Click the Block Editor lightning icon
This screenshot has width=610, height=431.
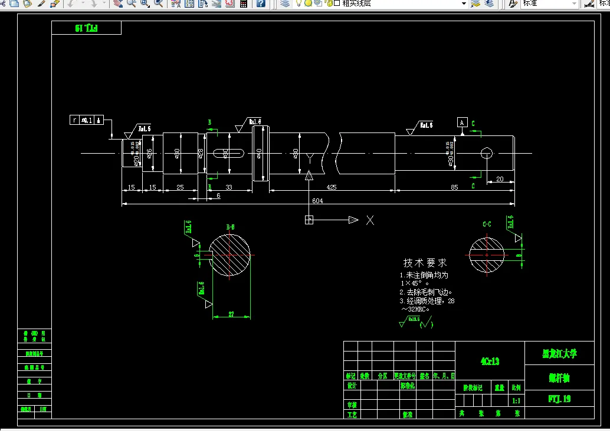point(55,4)
